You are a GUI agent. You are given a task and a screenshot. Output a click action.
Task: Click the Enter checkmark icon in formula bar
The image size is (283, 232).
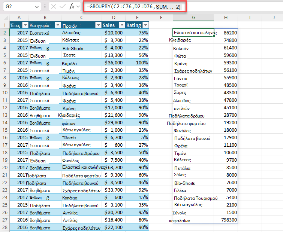tap(62, 6)
